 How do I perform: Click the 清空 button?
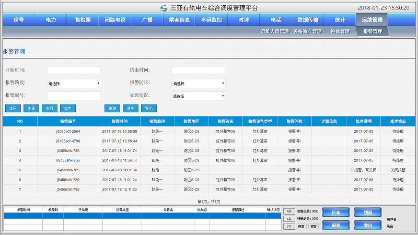coord(130,109)
